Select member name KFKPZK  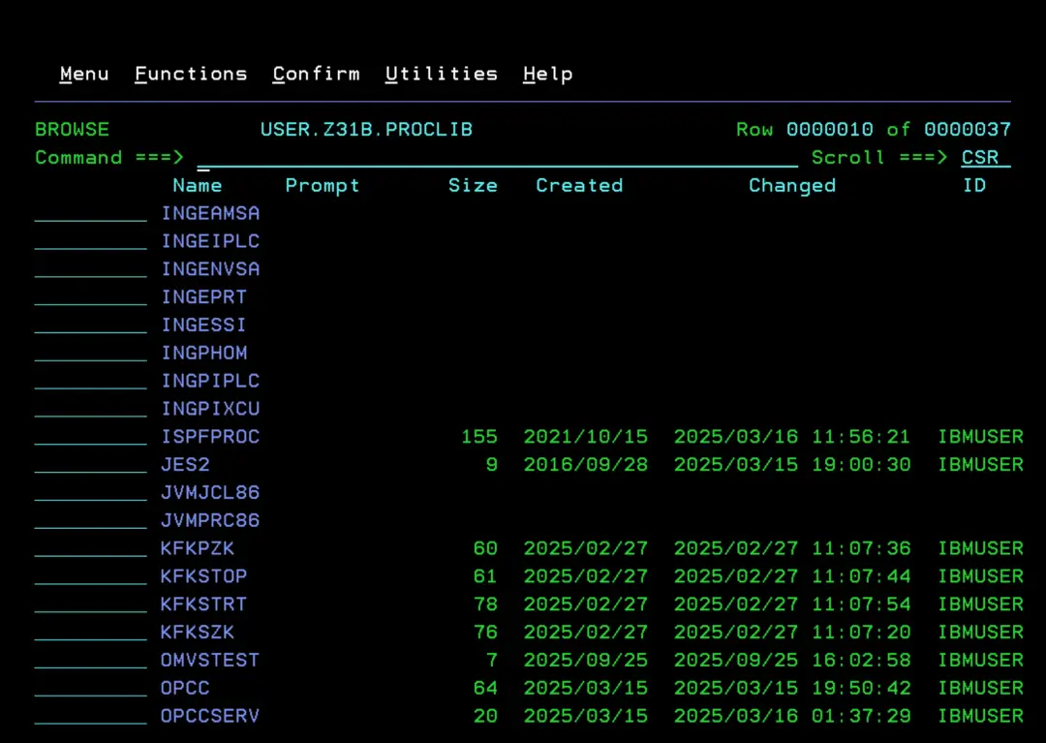click(x=198, y=549)
